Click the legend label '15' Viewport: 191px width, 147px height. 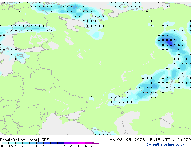point(45,146)
